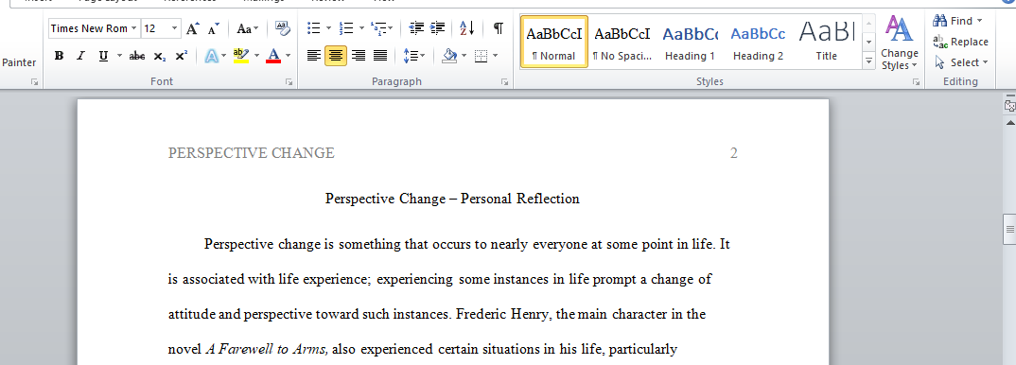This screenshot has height=365, width=1016.
Task: Open the Paragraph dialog launcher
Action: coord(504,82)
